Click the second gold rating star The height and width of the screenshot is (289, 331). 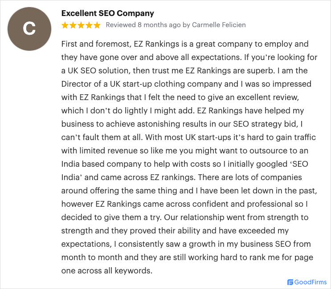click(73, 25)
